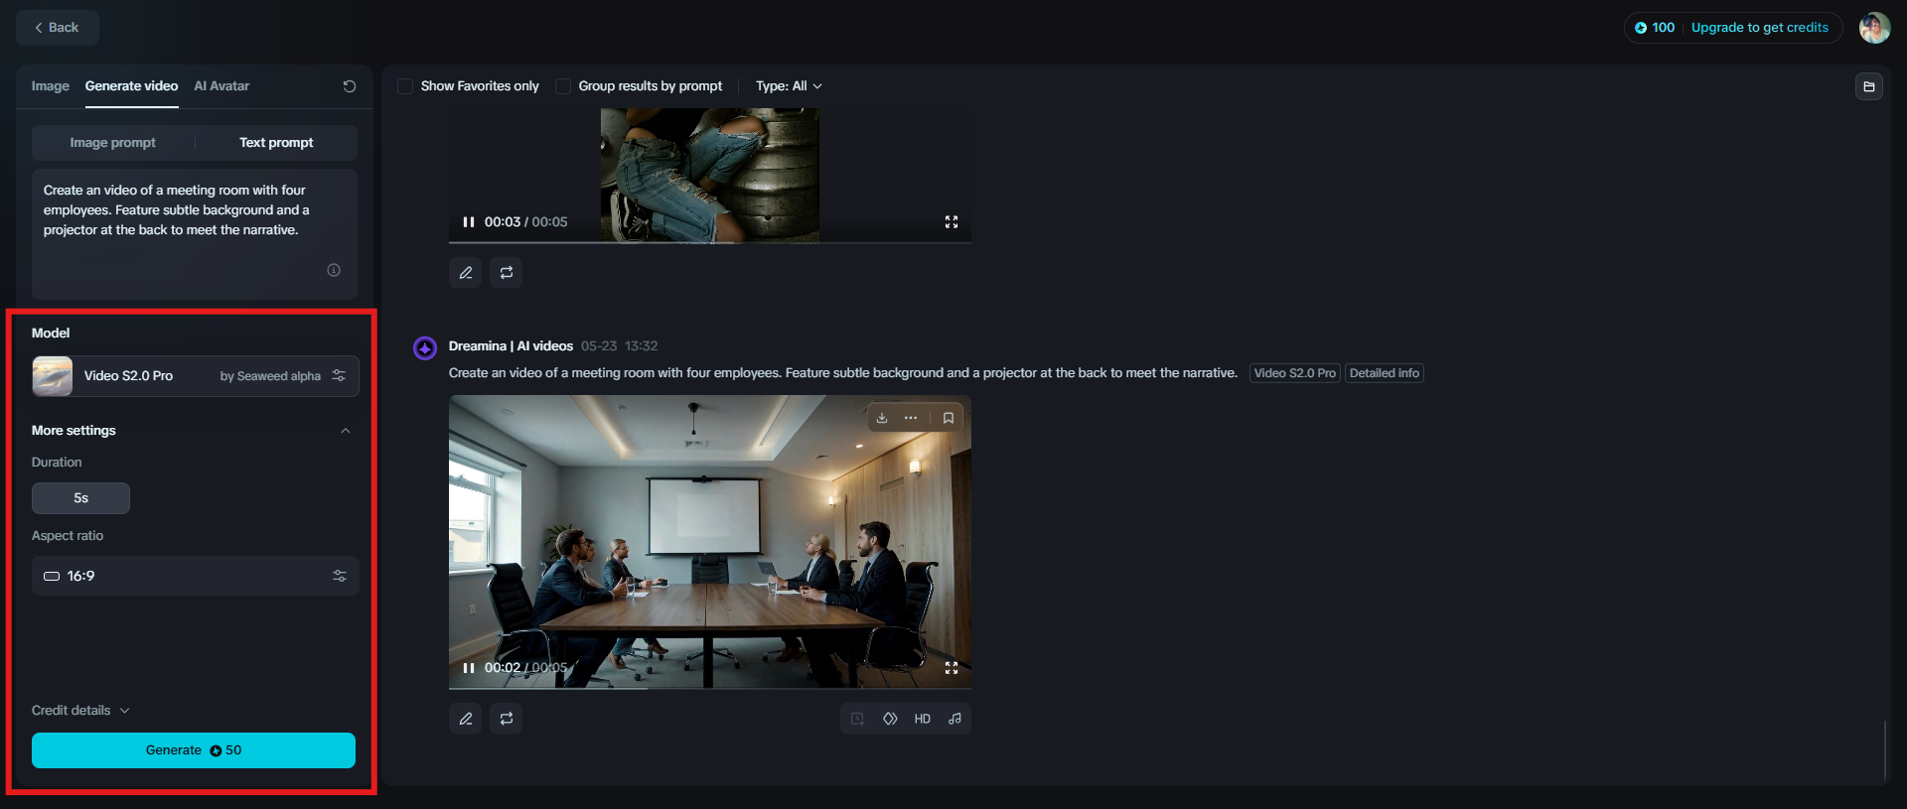Click edit pencil icon under the upper video
This screenshot has height=809, width=1907.
(x=466, y=273)
